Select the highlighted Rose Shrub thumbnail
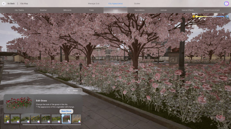 point(66,119)
